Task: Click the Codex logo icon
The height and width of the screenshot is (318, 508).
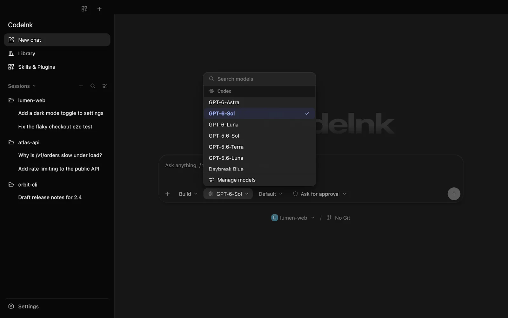Action: (211, 91)
